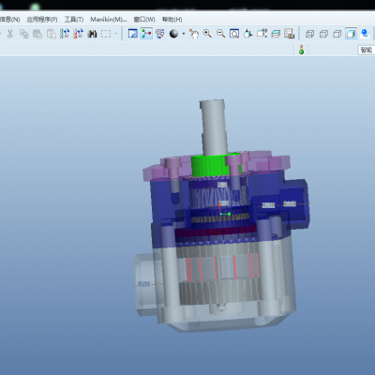This screenshot has width=375, height=375.
Task: Select the grey output shaft in model
Action: point(213,127)
